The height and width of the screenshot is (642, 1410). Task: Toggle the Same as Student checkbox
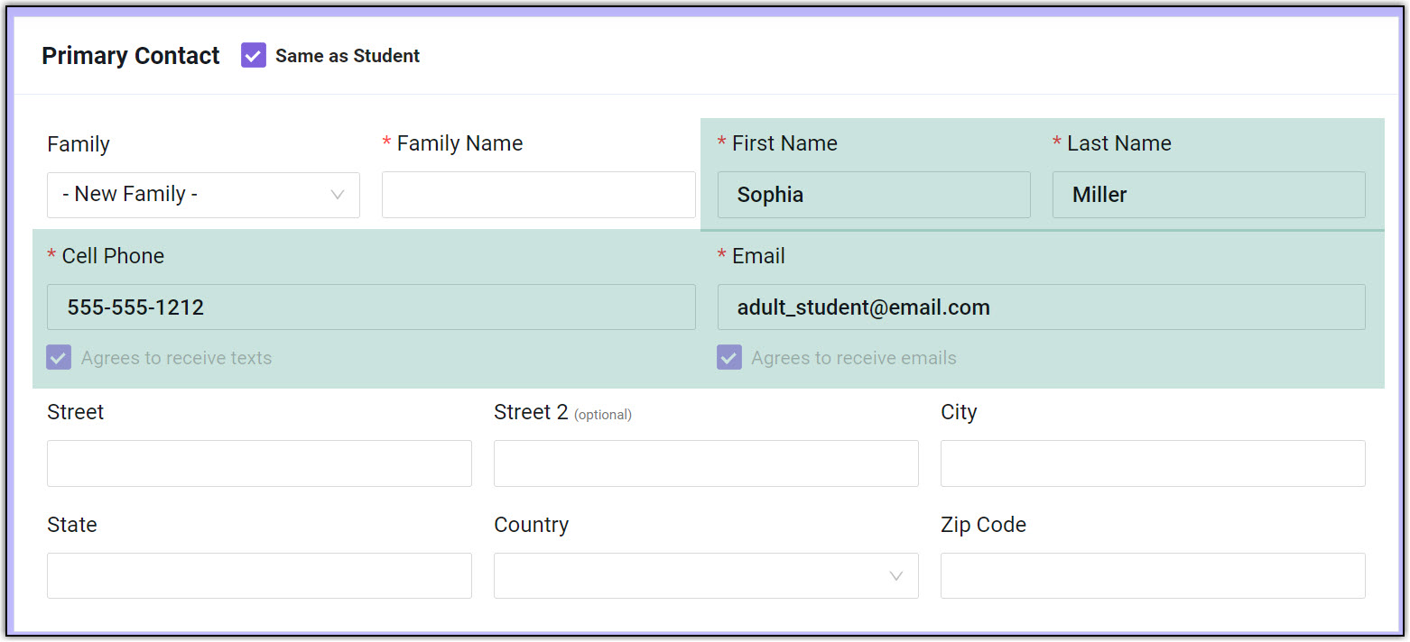click(x=254, y=56)
